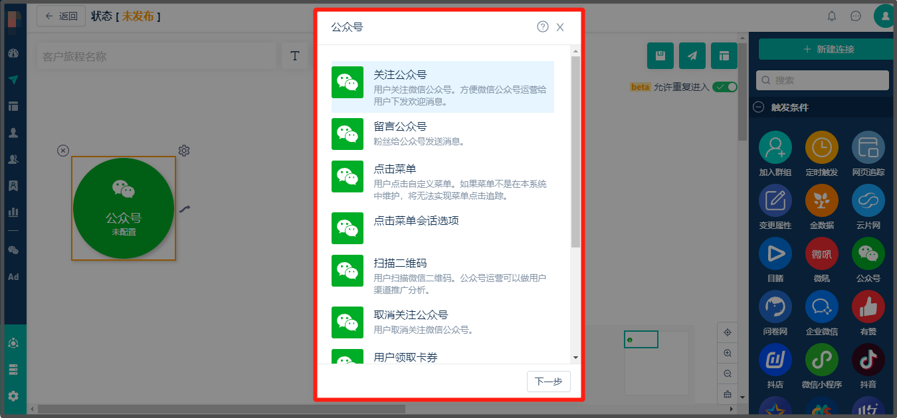The width and height of the screenshot is (897, 418).
Task: Select the 抖音 trigger icon
Action: pyautogui.click(x=868, y=360)
